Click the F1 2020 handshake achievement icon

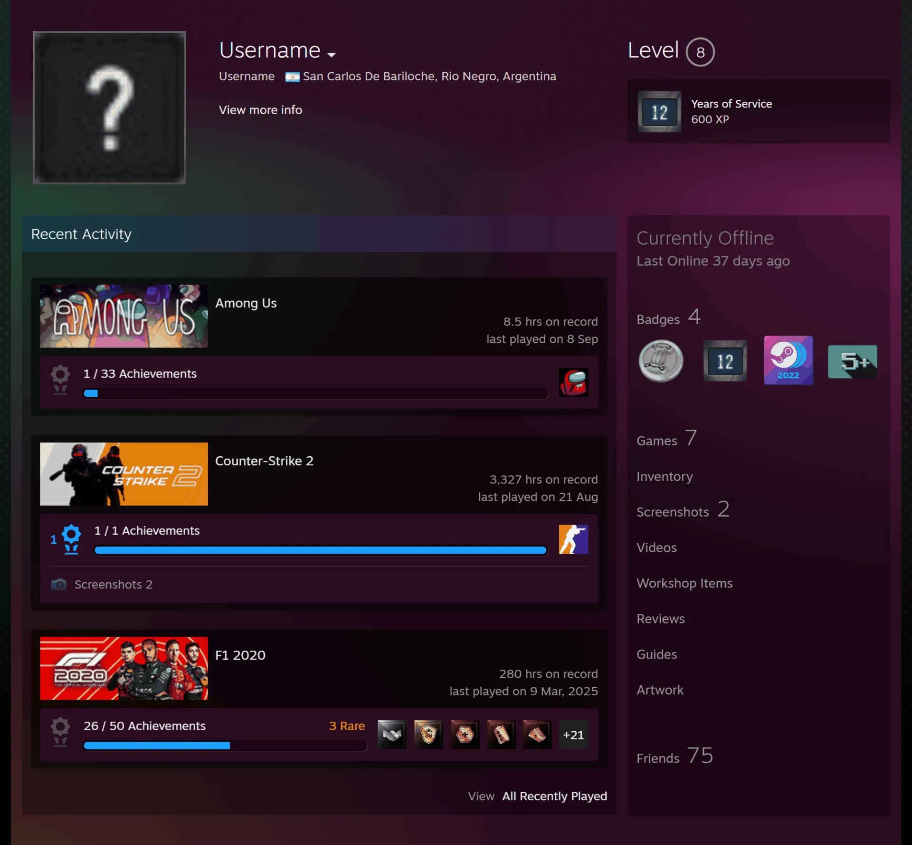pos(392,734)
